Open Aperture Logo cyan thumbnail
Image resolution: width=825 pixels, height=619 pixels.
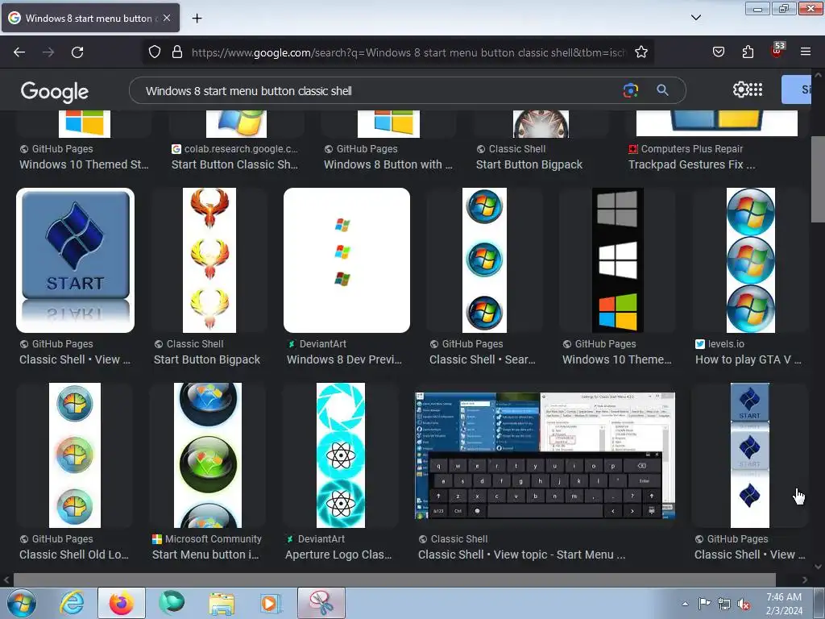(x=341, y=455)
